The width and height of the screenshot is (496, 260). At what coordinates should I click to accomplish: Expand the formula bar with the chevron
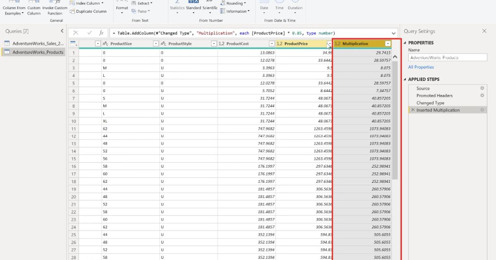(x=394, y=33)
